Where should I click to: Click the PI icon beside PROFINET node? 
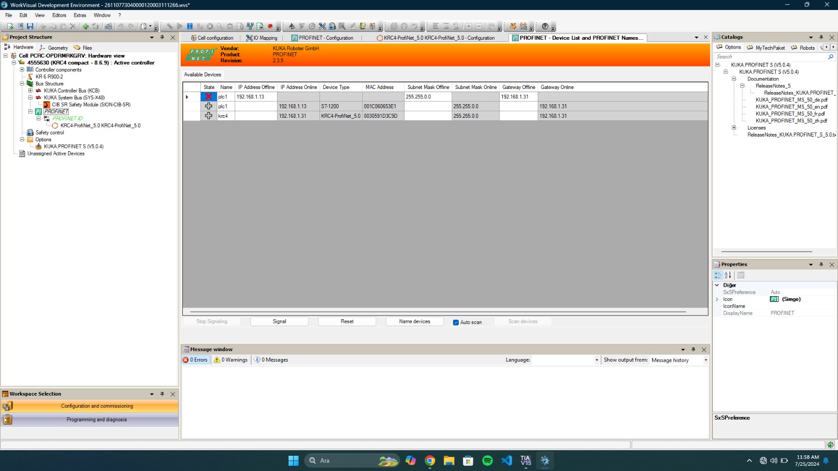39,111
